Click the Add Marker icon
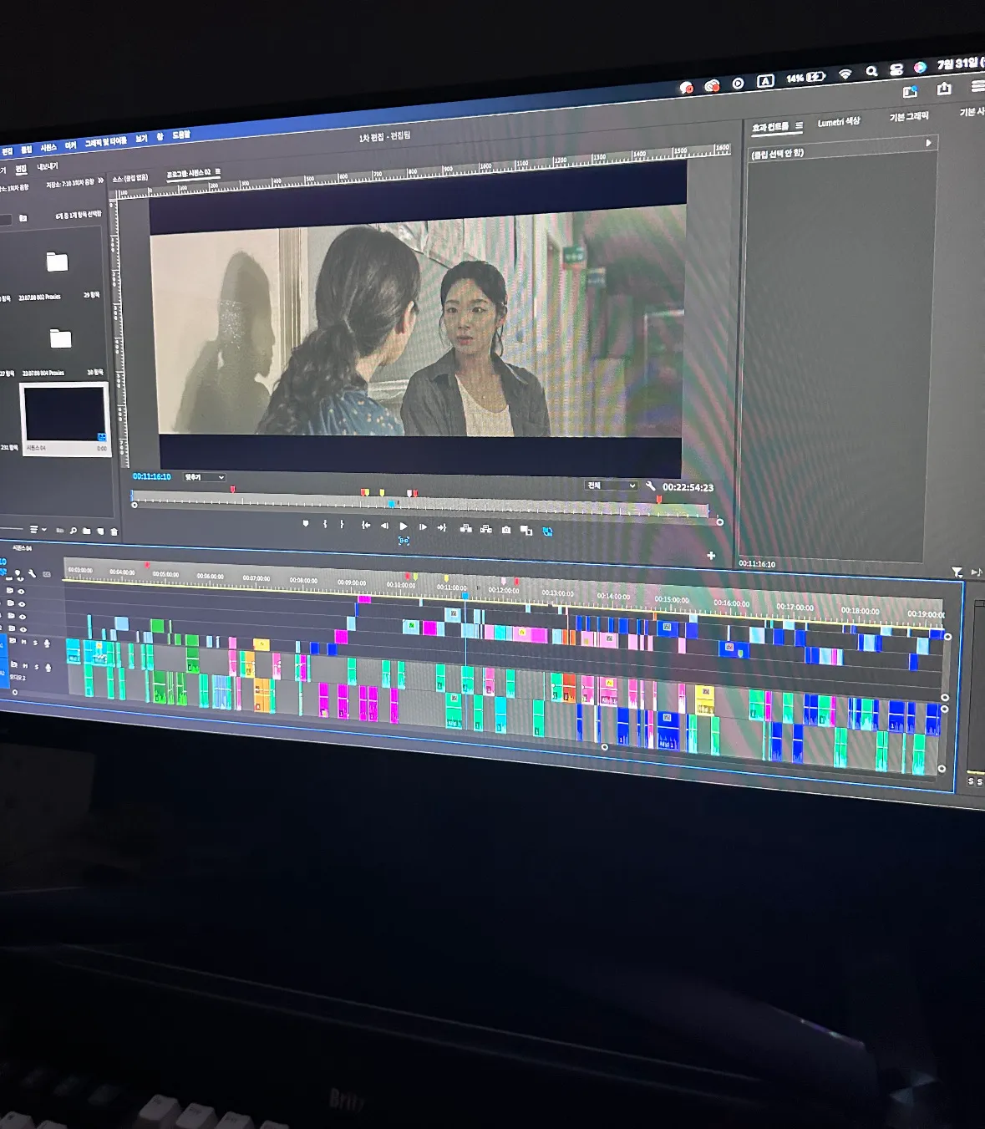985x1129 pixels. 306,523
